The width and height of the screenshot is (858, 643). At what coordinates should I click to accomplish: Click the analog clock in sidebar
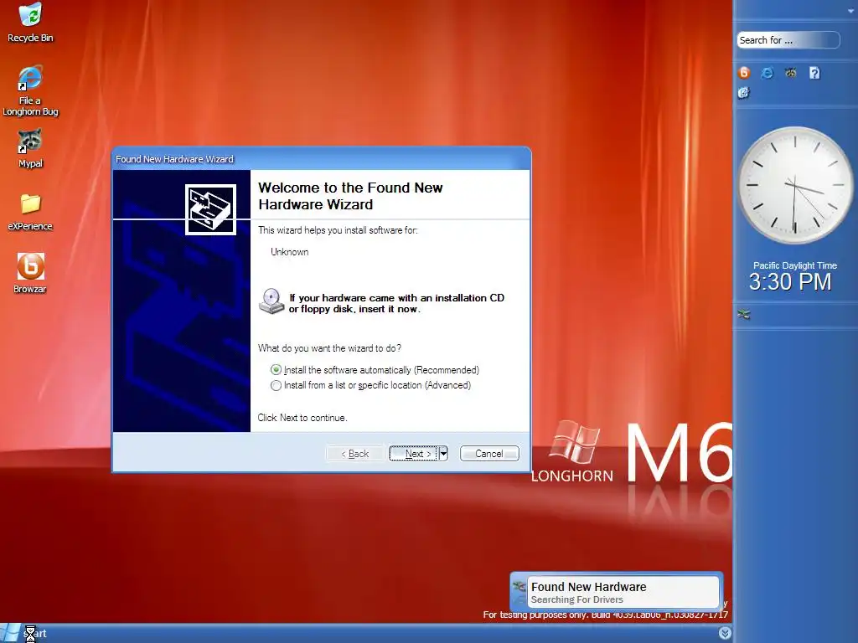(794, 185)
